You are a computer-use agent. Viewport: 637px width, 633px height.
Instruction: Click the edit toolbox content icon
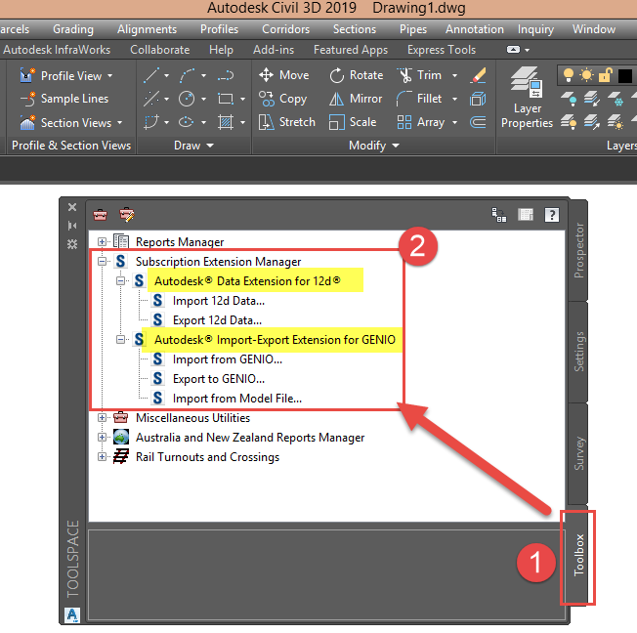[x=127, y=215]
